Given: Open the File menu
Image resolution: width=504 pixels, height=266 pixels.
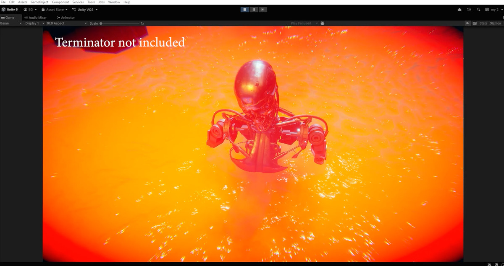Looking at the screenshot, I should (3, 2).
